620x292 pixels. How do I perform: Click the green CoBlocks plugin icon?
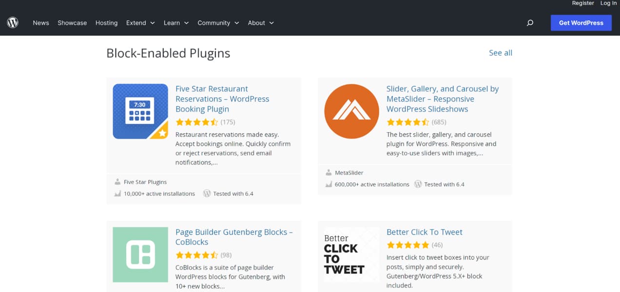point(140,255)
